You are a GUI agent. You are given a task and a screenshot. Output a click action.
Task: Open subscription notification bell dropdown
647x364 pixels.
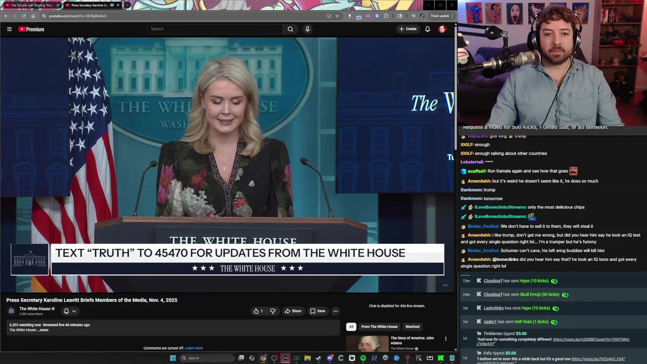70,311
